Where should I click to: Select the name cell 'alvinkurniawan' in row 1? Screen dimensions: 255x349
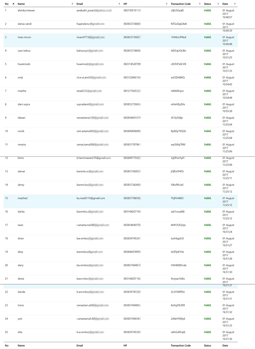[26, 11]
